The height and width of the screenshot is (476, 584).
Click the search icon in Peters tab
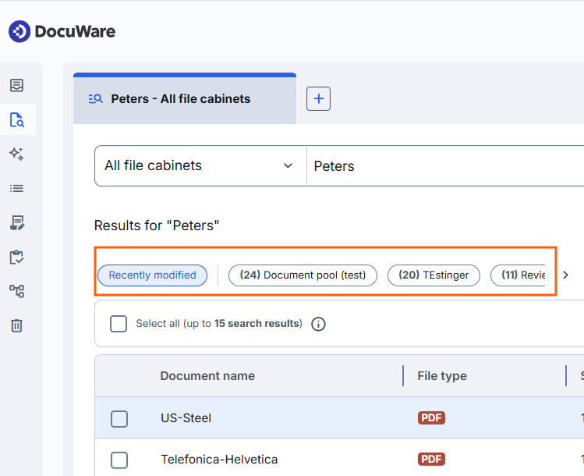(x=96, y=99)
